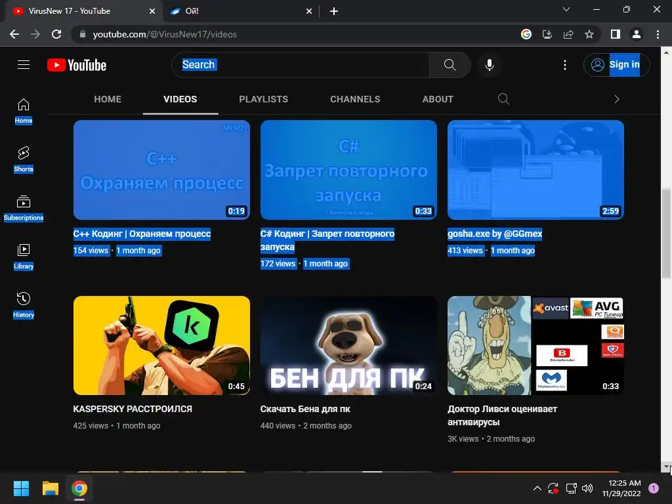Open YouTube settings three-dot menu
The image size is (672, 504).
point(565,65)
